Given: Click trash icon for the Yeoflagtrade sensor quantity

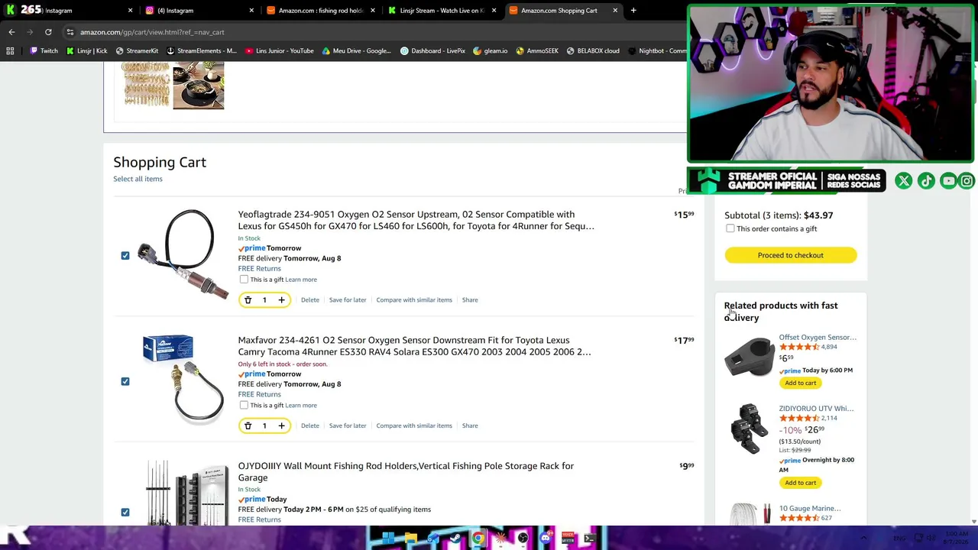Looking at the screenshot, I should tap(248, 300).
